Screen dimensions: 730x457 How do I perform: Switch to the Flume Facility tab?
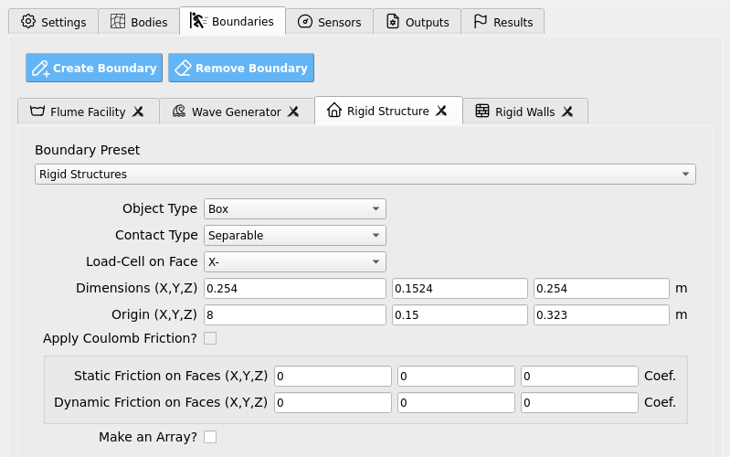tap(88, 112)
